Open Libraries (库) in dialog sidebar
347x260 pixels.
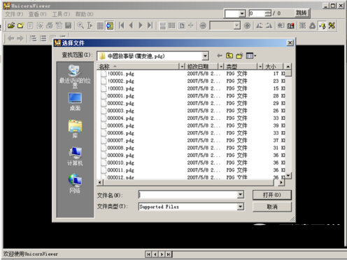tap(75, 129)
